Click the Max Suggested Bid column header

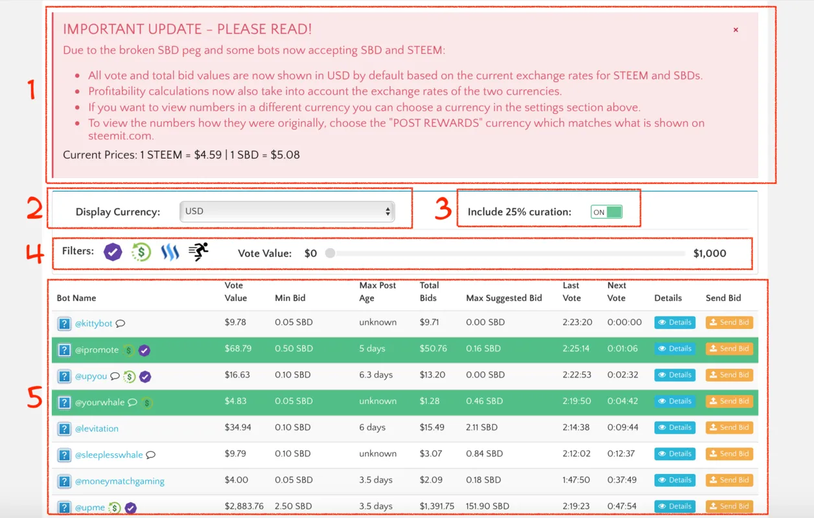[x=504, y=298]
